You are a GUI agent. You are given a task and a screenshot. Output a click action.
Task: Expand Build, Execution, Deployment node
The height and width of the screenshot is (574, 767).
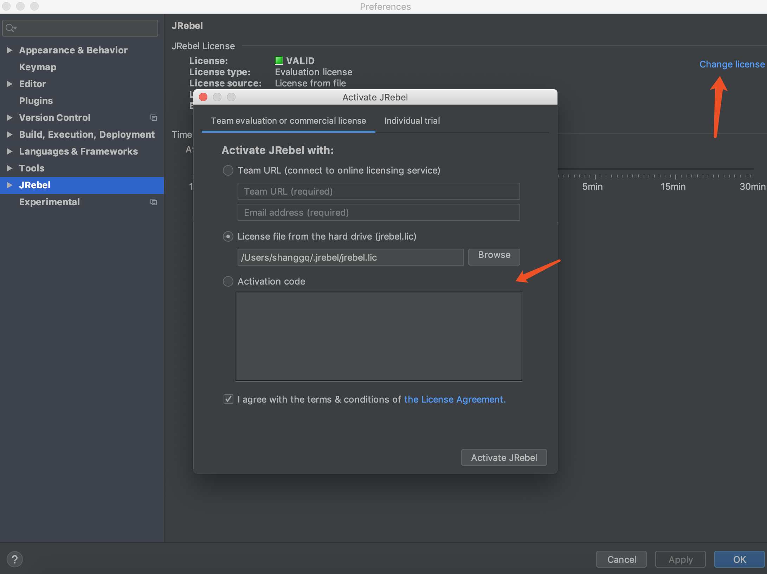9,135
